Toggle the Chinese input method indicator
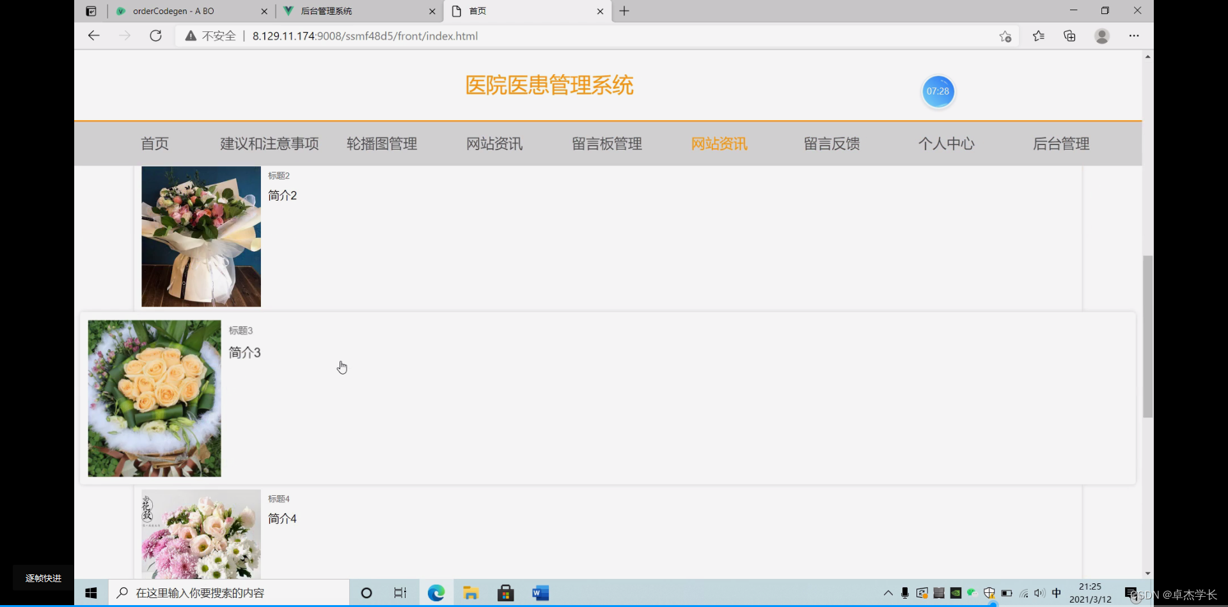Viewport: 1228px width, 607px height. 1057,592
